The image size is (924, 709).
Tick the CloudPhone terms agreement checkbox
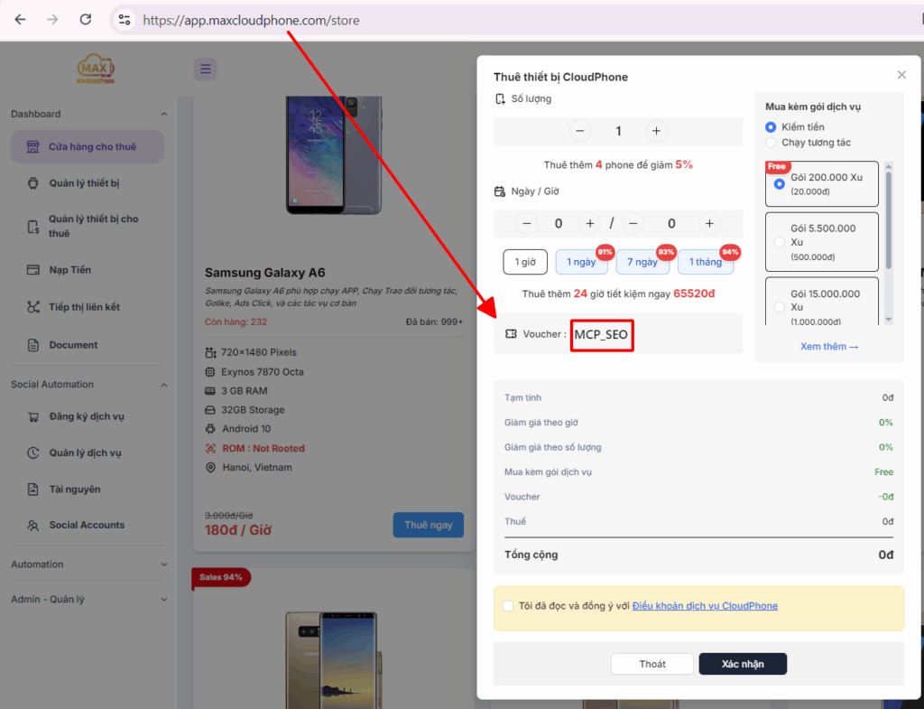[x=510, y=606]
